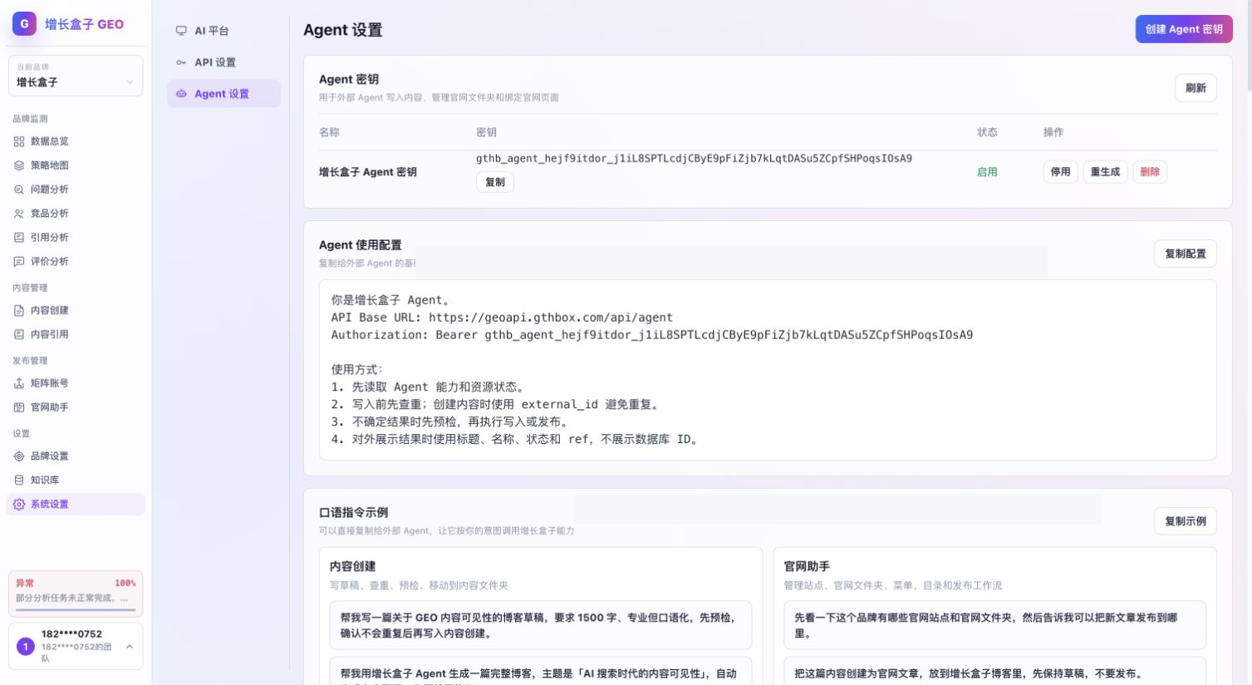Select the Agent 设置 tab
This screenshot has height=685, width=1252.
[223, 94]
